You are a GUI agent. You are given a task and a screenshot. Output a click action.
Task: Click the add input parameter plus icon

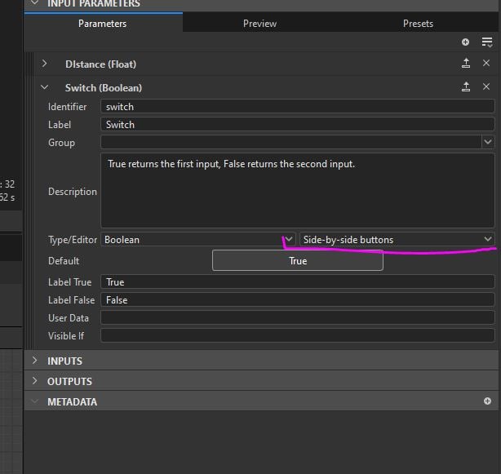click(465, 42)
